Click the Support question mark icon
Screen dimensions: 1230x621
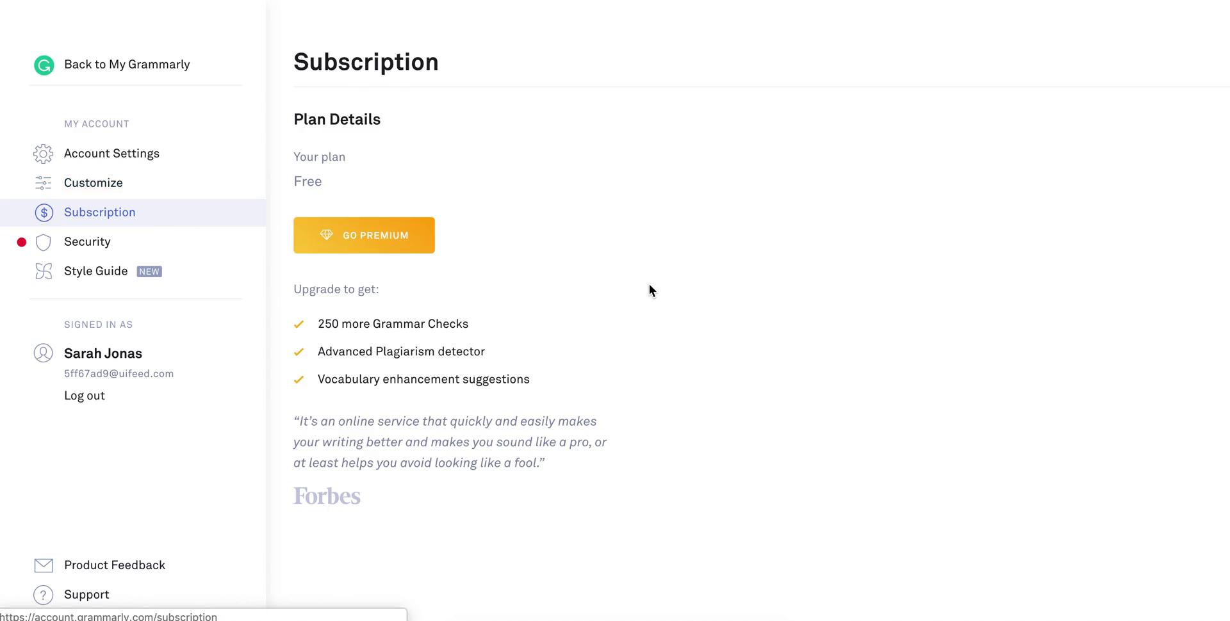click(x=43, y=595)
